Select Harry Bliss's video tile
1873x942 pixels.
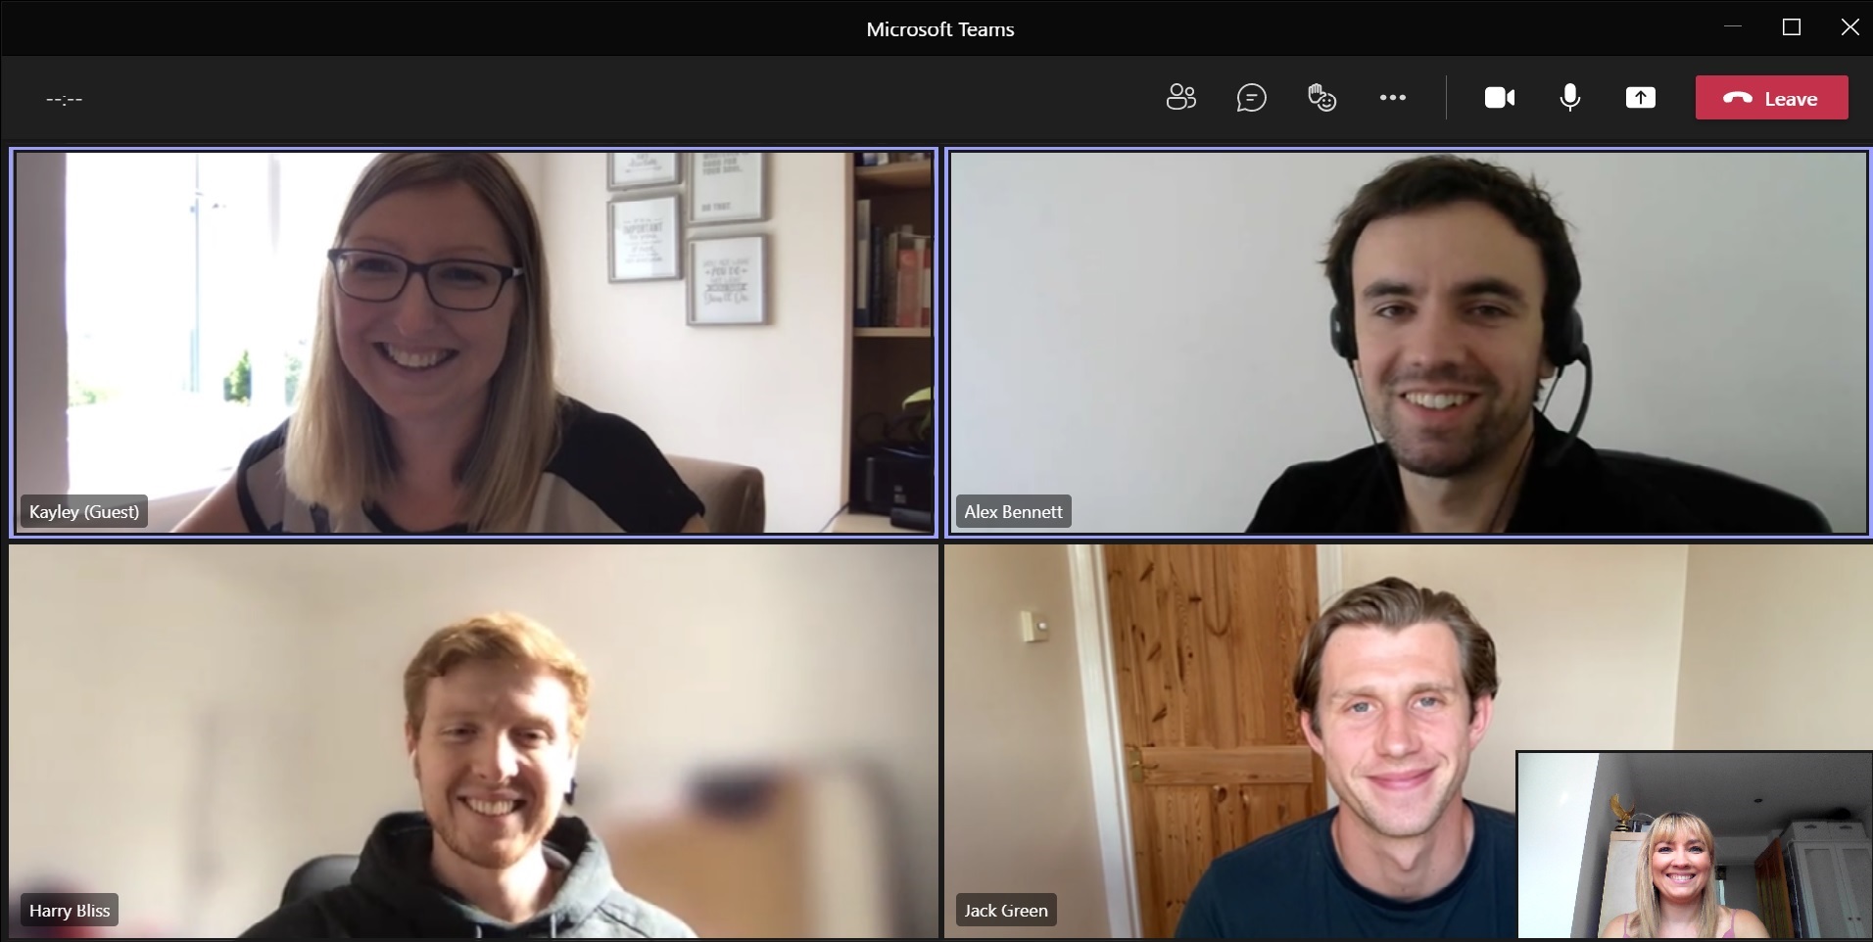(x=473, y=741)
